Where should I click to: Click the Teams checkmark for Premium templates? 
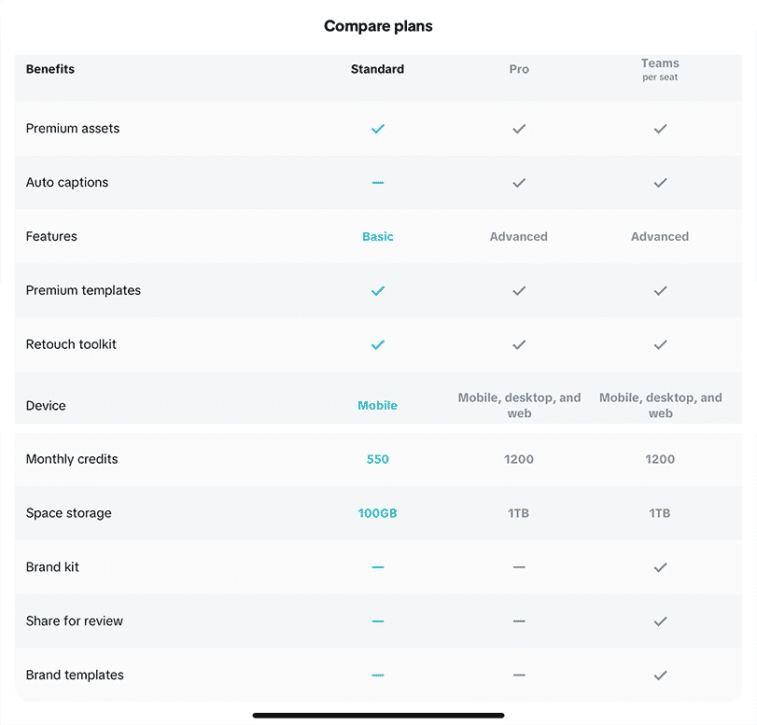pyautogui.click(x=660, y=290)
